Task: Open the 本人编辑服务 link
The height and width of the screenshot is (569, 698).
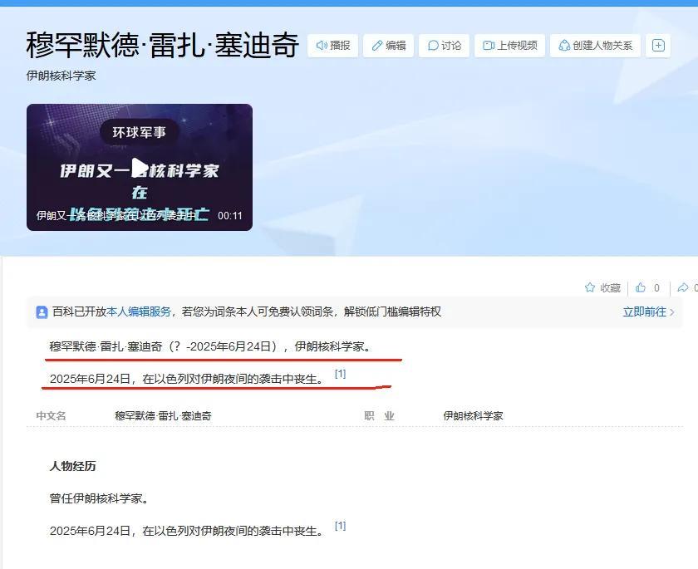Action: tap(139, 311)
